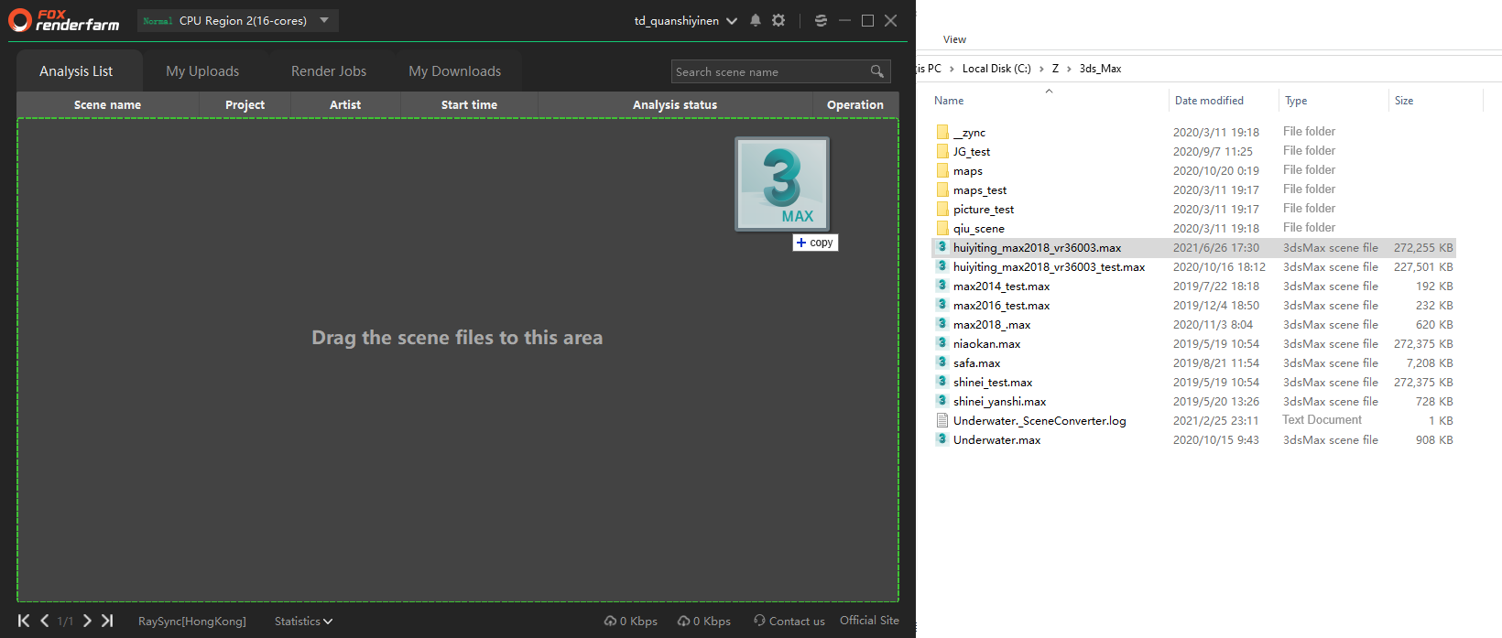Image resolution: width=1502 pixels, height=638 pixels.
Task: Click download speed cloud icon
Action: click(x=683, y=621)
